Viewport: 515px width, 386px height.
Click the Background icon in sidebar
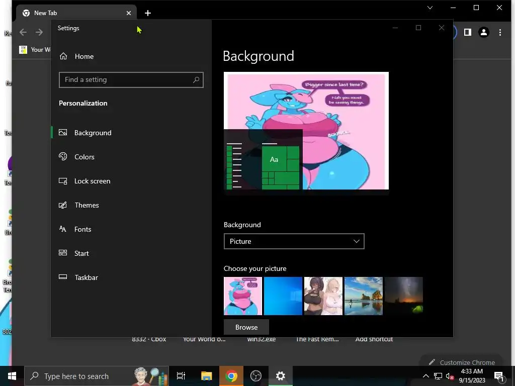[x=63, y=132]
